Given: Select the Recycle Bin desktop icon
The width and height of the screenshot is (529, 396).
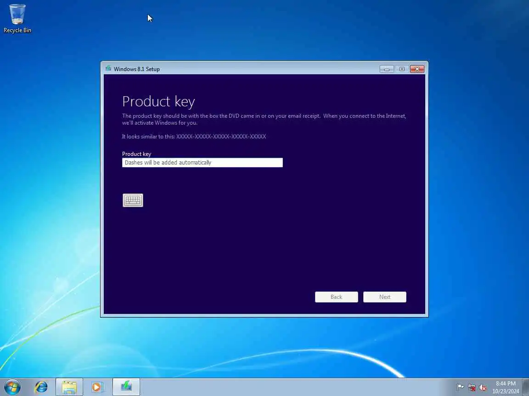Looking at the screenshot, I should (17, 18).
